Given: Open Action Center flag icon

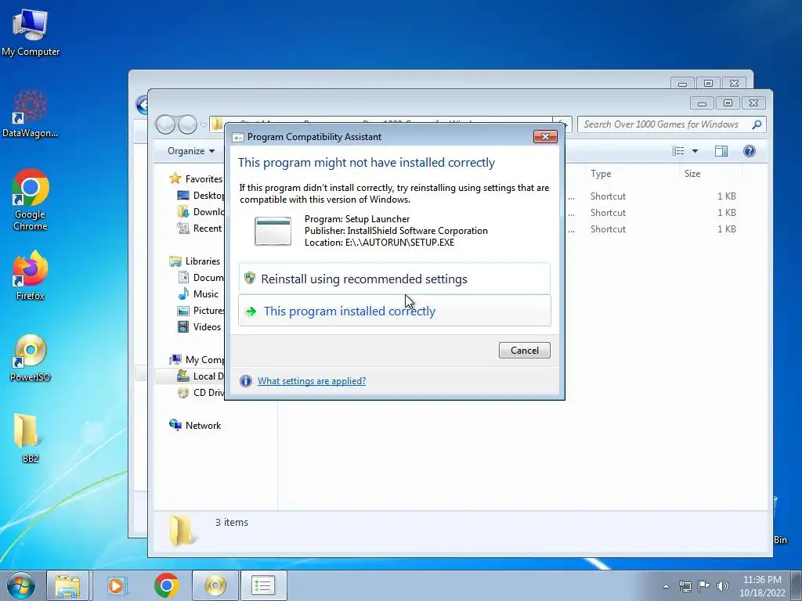Looking at the screenshot, I should pos(704,586).
